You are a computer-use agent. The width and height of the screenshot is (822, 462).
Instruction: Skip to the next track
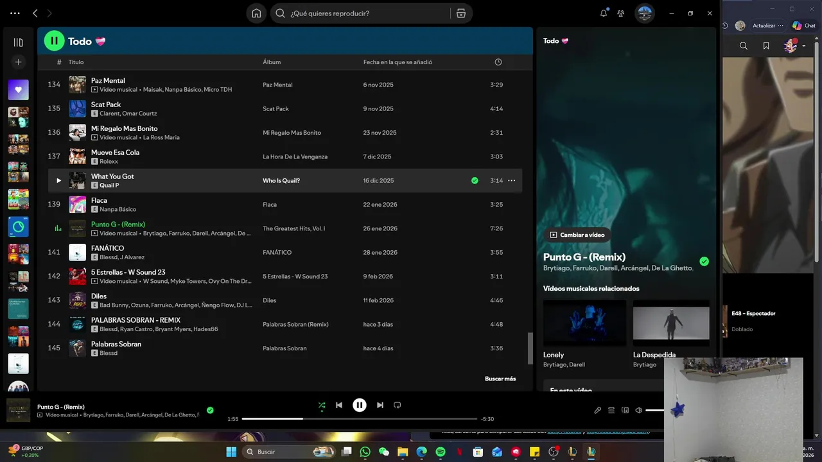point(380,405)
